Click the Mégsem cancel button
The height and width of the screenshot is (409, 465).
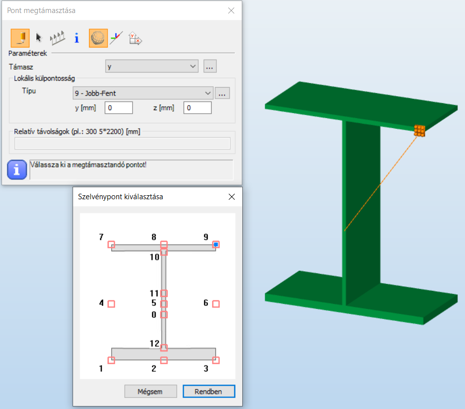(x=151, y=391)
